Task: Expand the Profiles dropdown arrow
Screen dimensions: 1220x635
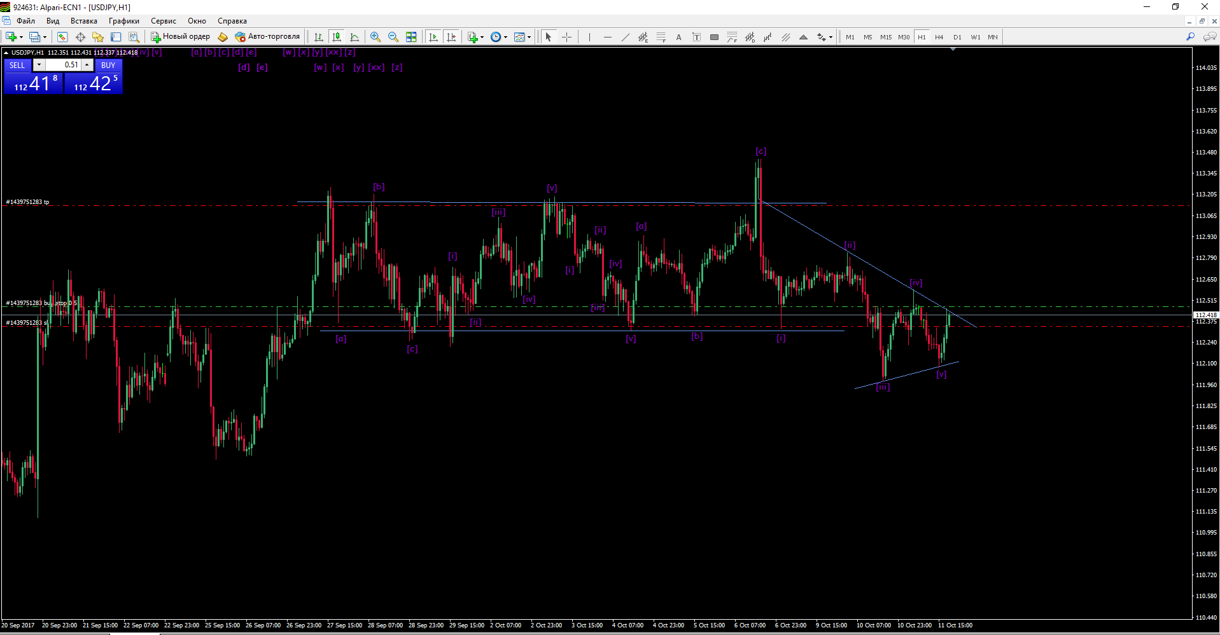Action: coord(45,37)
